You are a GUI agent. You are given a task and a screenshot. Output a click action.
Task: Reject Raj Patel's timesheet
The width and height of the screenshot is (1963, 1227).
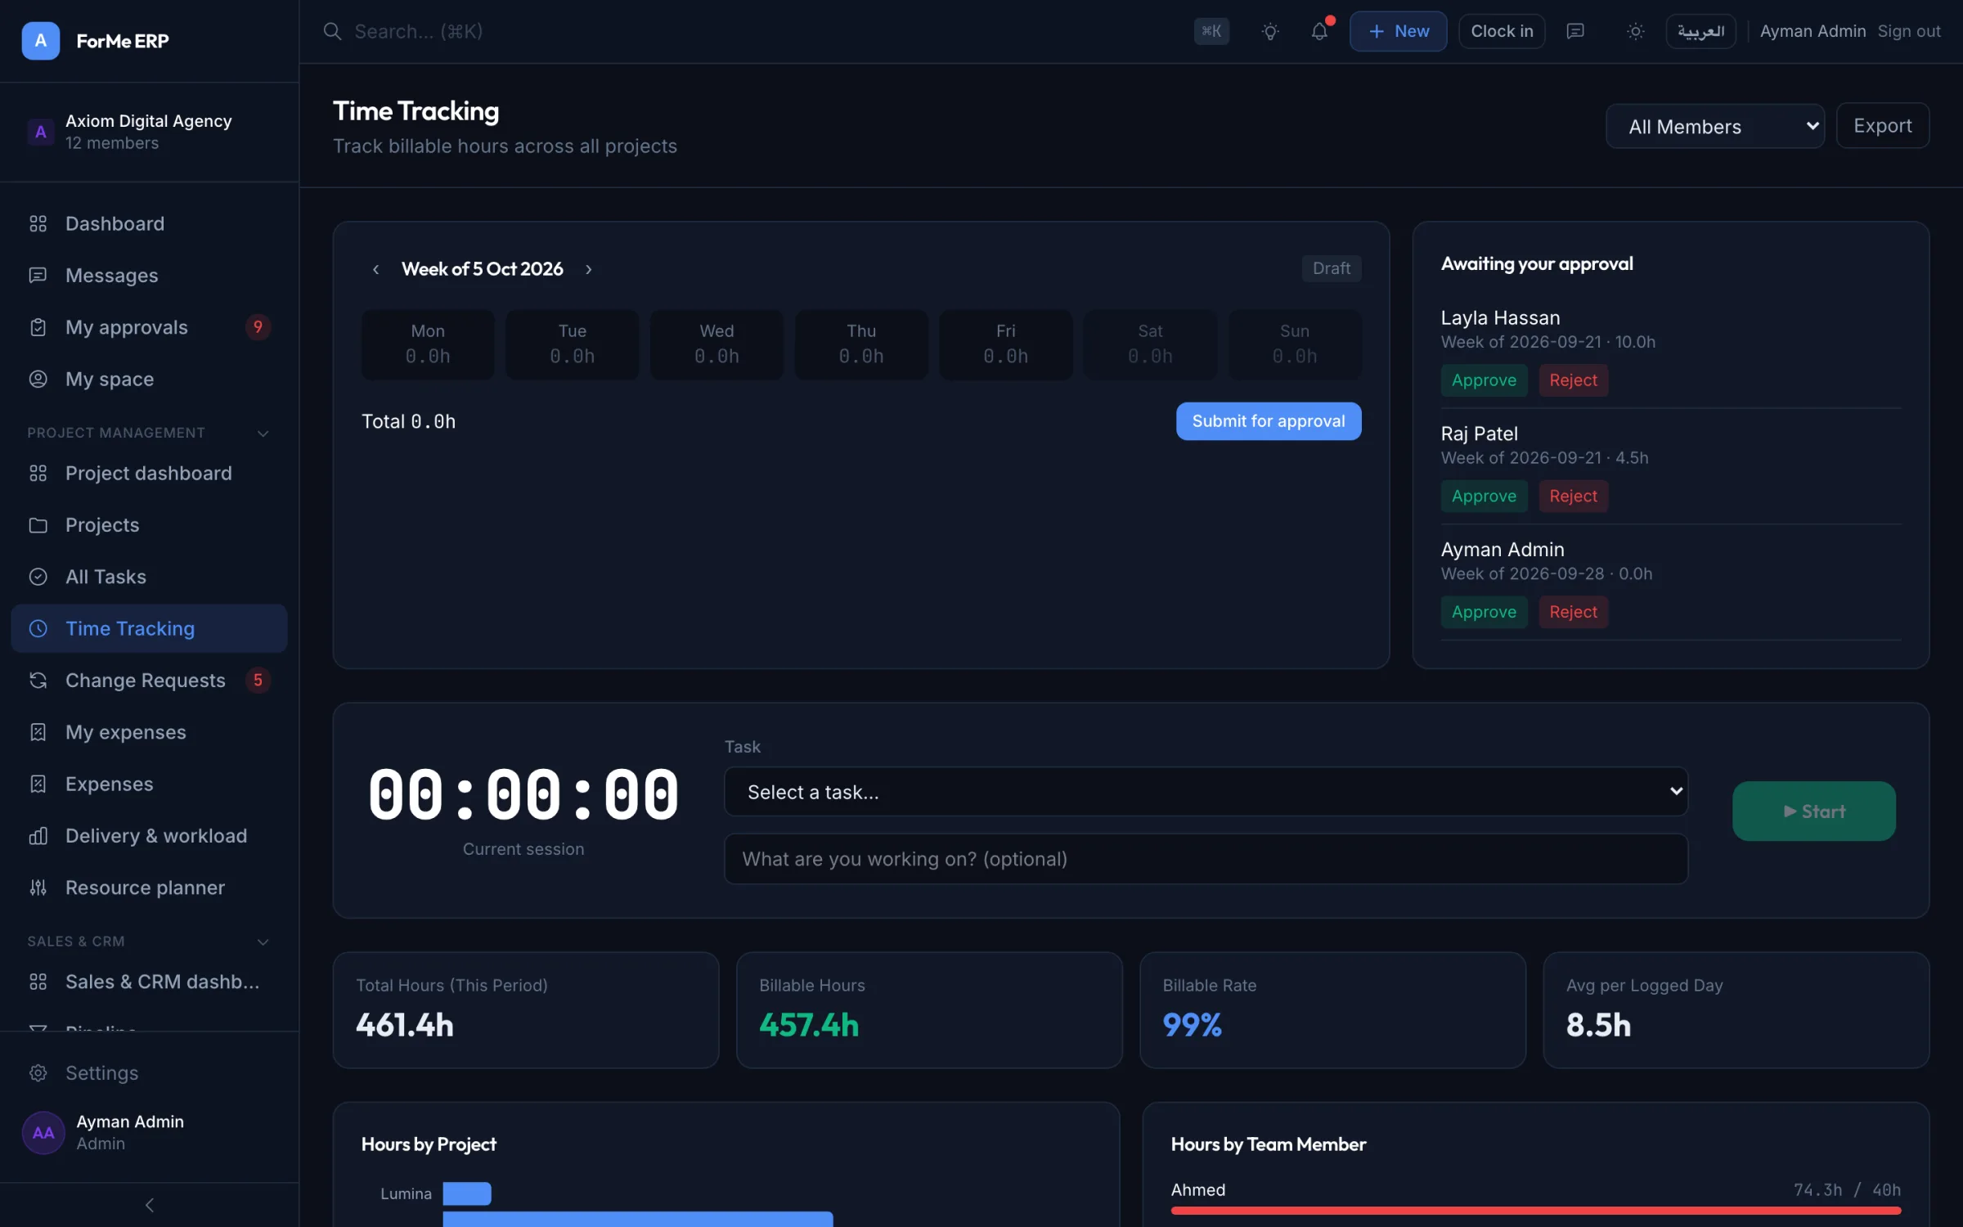click(x=1573, y=497)
